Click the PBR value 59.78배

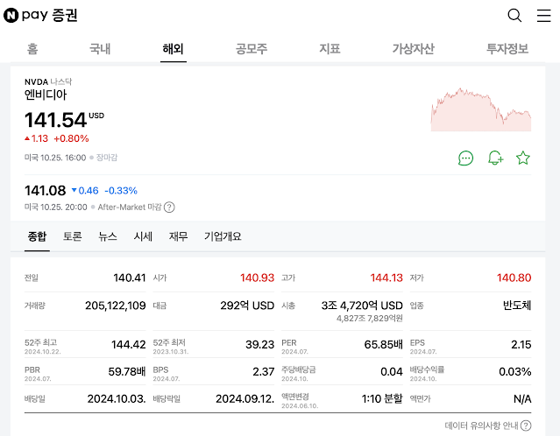pos(127,372)
